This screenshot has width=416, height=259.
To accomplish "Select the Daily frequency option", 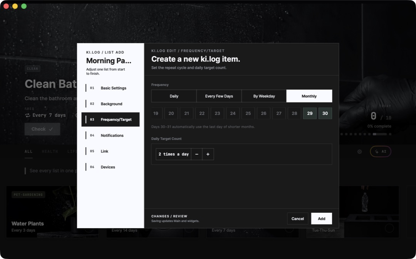I will pyautogui.click(x=174, y=96).
